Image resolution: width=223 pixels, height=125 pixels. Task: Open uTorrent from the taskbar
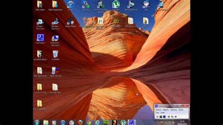click(x=123, y=122)
